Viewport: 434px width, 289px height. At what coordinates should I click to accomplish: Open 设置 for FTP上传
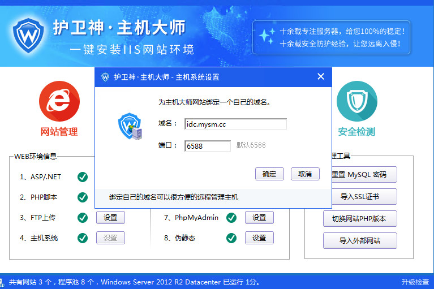pos(110,218)
